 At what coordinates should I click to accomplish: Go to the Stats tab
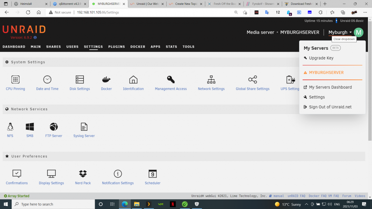click(171, 47)
